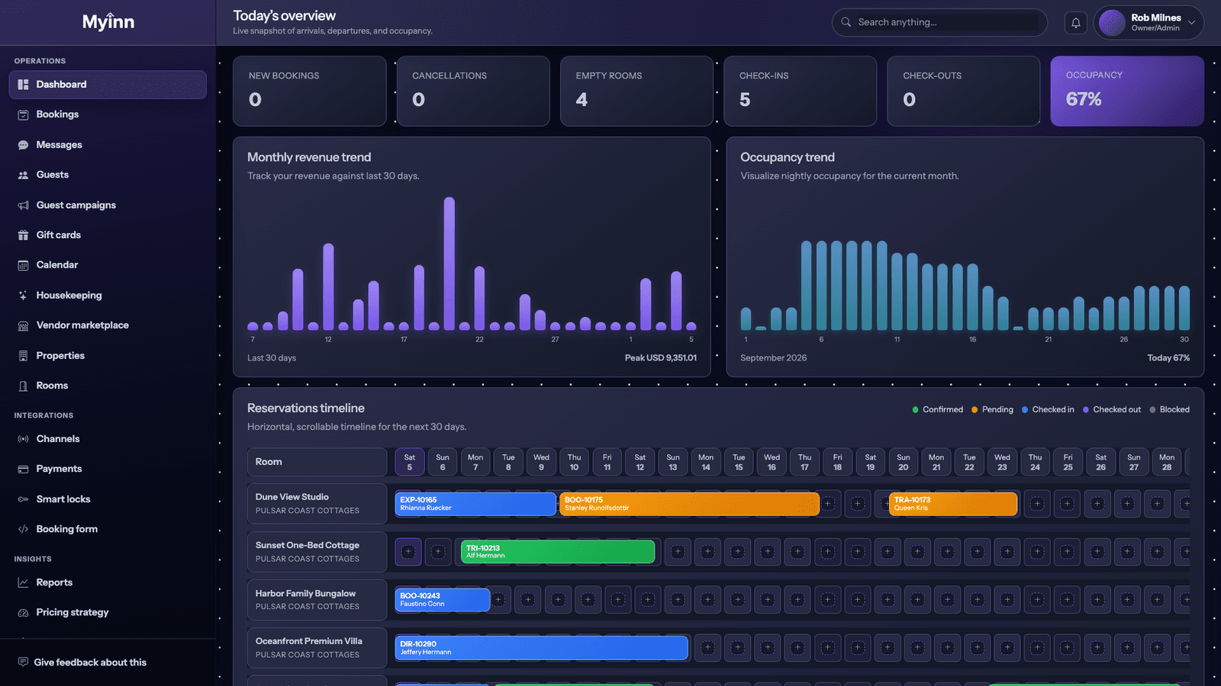This screenshot has height=686, width=1221.
Task: Click the Dune View Studio room row
Action: click(x=317, y=504)
